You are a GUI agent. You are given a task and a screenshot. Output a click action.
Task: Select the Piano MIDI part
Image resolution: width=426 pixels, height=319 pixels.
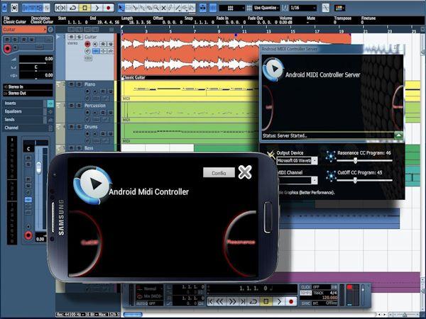[x=190, y=91]
